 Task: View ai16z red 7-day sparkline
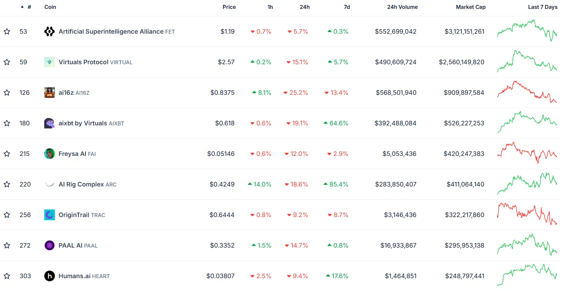coord(527,92)
